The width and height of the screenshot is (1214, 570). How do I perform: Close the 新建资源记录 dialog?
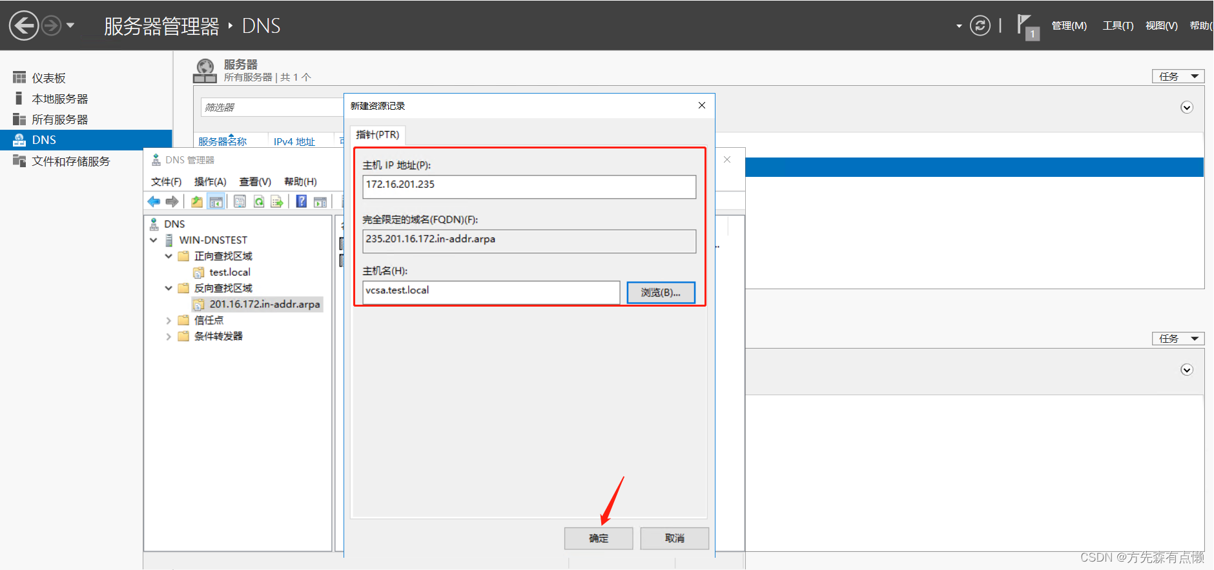coord(702,105)
